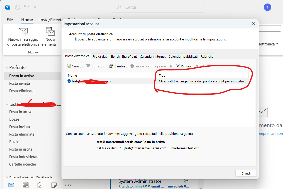Switch to Mail view via envelope icon
This screenshot has height=189, width=283.
[11, 185]
